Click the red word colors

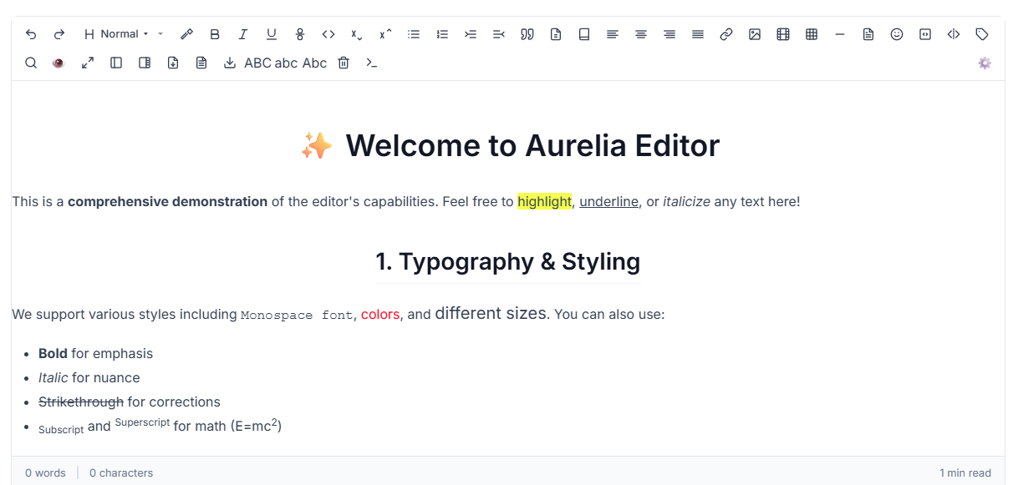pos(380,315)
